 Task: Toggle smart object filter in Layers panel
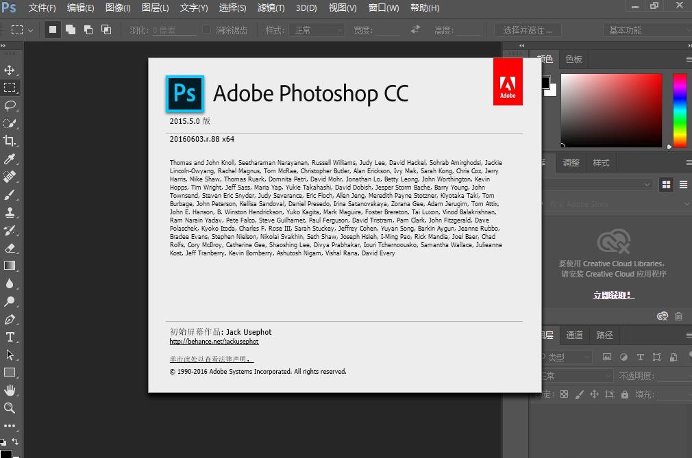[x=674, y=357]
